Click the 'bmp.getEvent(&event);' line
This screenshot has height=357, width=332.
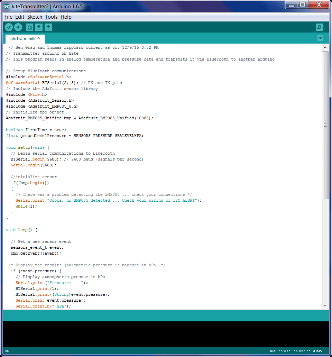tap(36, 254)
